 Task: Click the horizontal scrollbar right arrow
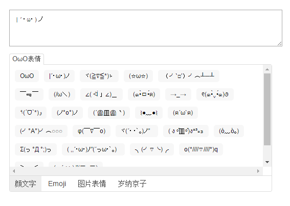click(x=258, y=171)
